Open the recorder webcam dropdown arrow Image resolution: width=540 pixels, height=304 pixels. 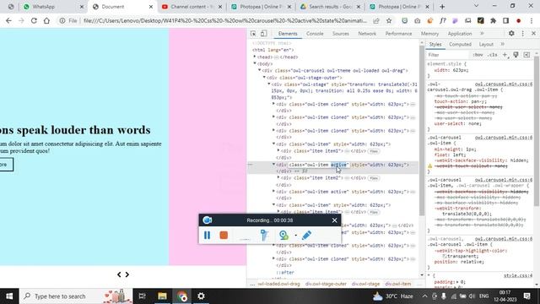pos(295,236)
